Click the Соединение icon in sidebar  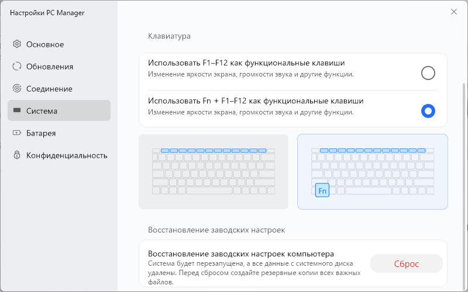(x=17, y=89)
